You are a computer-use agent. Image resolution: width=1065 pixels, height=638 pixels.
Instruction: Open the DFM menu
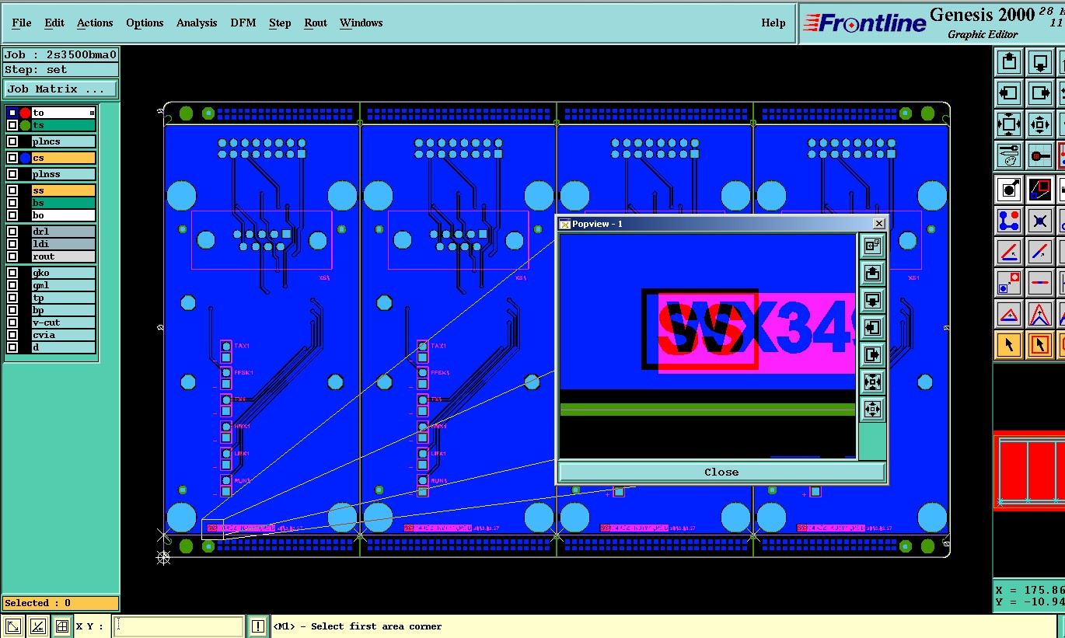point(243,23)
